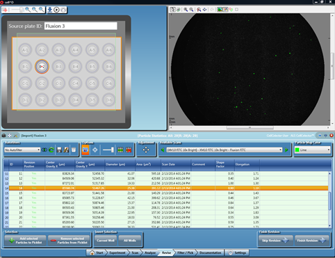335x258 pixels.
Task: Save autofilter with floppy disk icon
Action: (x=59, y=150)
